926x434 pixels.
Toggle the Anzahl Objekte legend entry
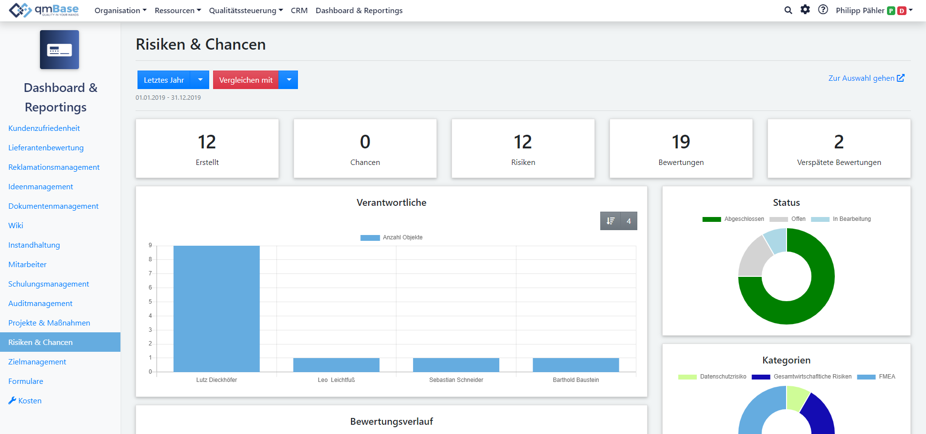[x=392, y=237]
